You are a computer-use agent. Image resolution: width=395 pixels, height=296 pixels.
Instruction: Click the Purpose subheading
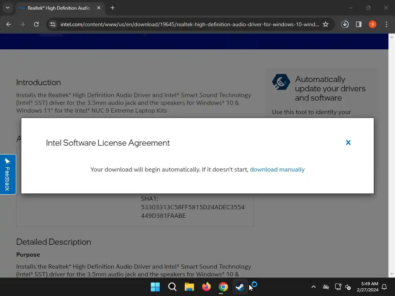(x=28, y=255)
